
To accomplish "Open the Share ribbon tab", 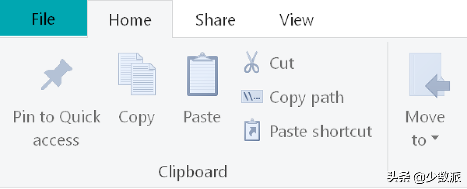I will 215,20.
